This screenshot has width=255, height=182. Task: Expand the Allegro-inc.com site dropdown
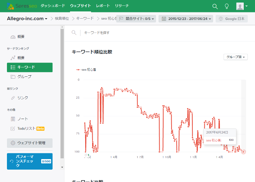27,19
